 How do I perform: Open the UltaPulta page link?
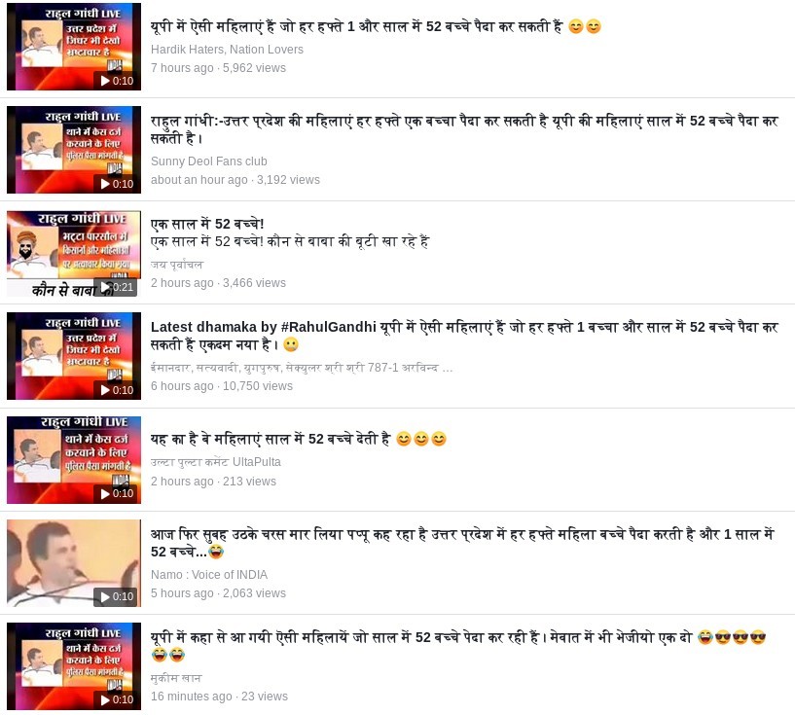[x=215, y=462]
